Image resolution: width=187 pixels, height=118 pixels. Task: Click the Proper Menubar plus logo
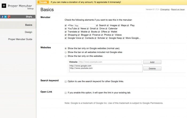[4, 6]
